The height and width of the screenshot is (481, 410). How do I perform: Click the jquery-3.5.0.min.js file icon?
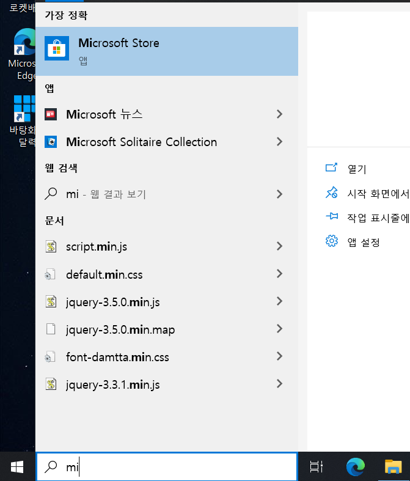point(51,301)
